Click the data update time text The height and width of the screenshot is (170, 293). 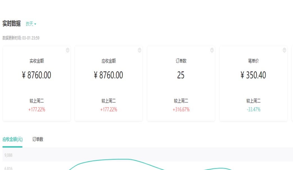(21, 38)
